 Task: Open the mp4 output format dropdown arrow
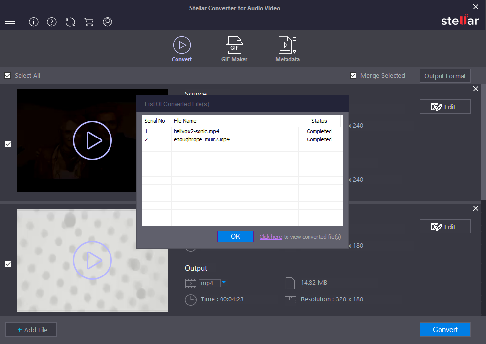(224, 282)
